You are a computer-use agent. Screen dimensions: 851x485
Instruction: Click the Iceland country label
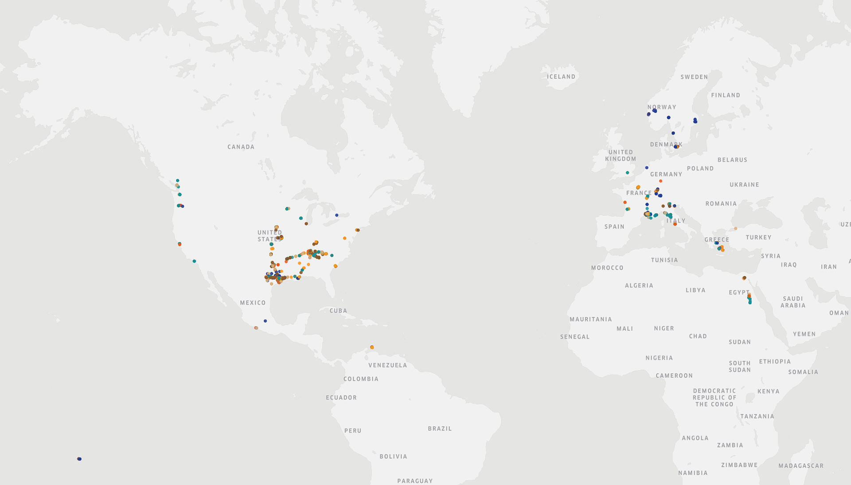pos(561,77)
